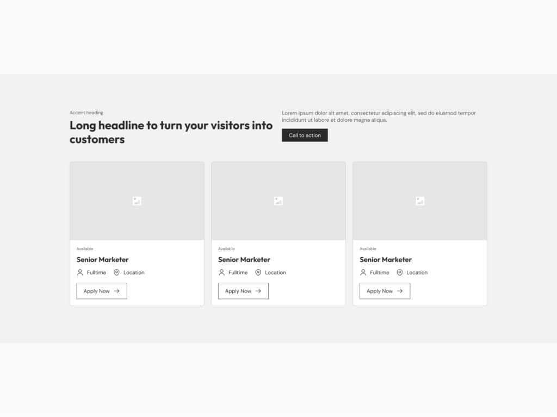Select the Fulltime person icon in the third card
The image size is (557, 417).
[x=363, y=272]
